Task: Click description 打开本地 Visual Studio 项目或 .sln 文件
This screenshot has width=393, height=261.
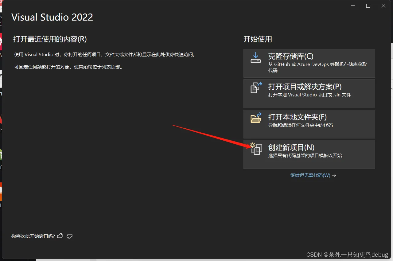Action: pyautogui.click(x=309, y=95)
